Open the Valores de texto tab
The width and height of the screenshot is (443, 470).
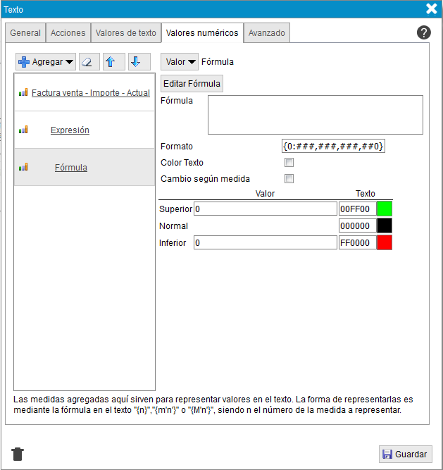(125, 33)
